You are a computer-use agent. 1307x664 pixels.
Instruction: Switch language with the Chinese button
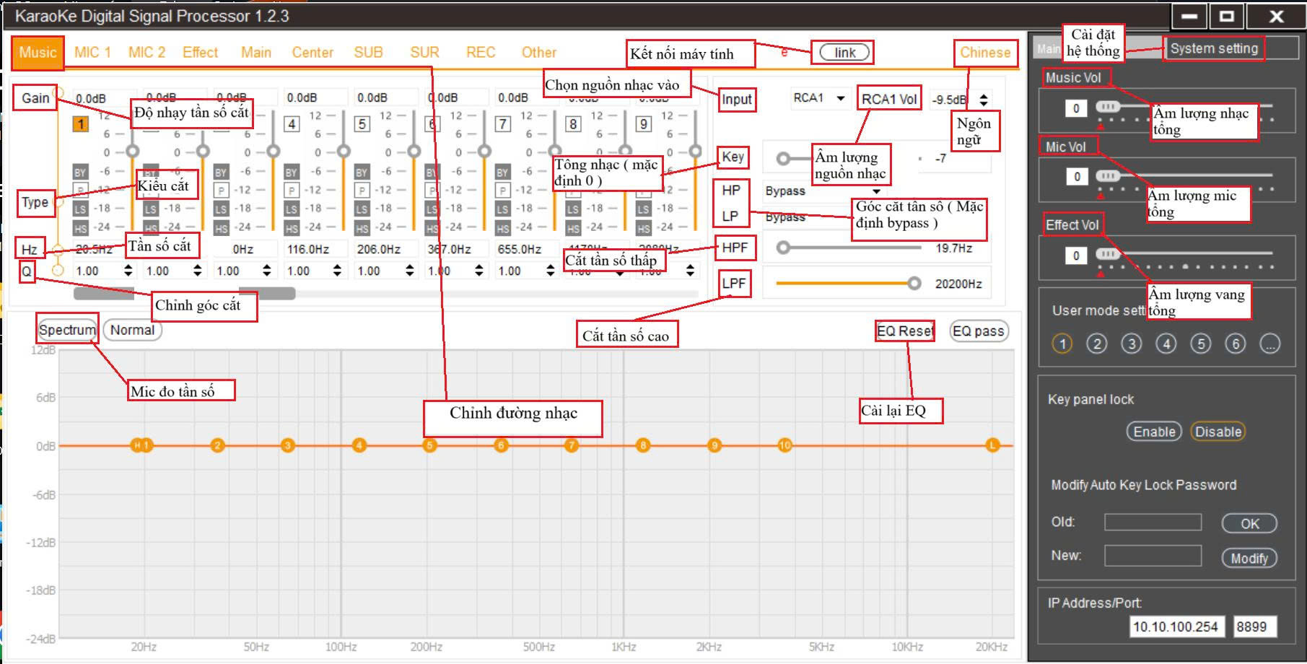[x=985, y=52]
